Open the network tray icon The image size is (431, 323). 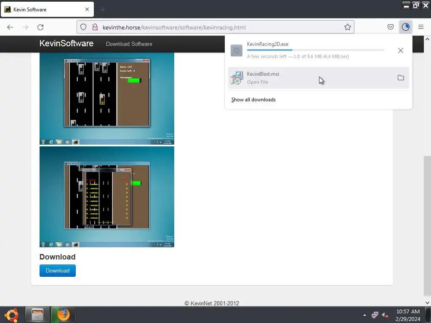[375, 315]
